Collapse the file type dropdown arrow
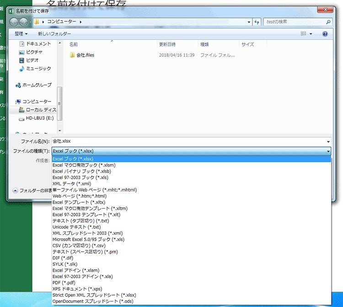This screenshot has width=343, height=307. click(x=328, y=151)
